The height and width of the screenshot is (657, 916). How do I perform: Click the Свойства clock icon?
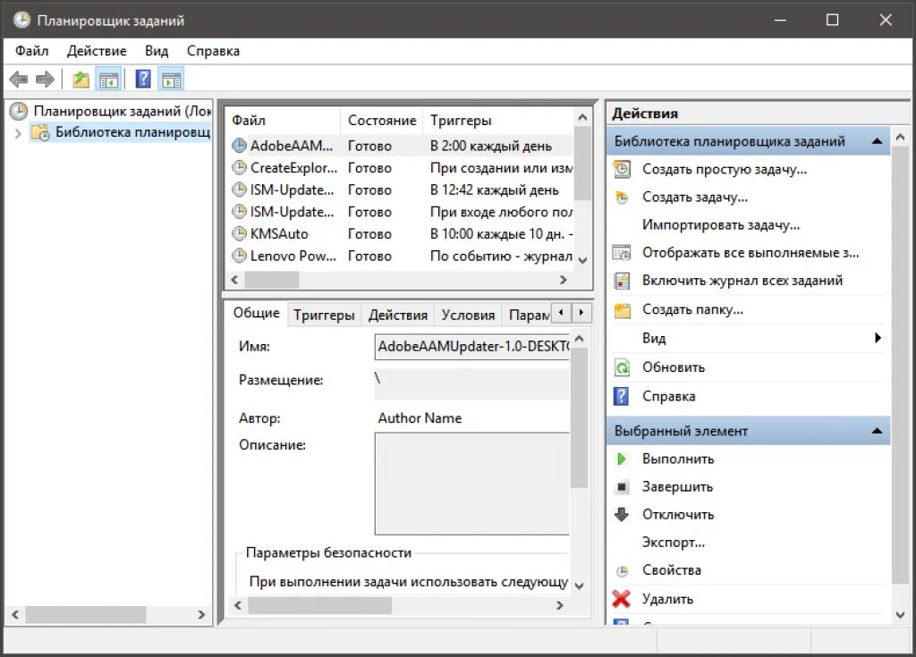(623, 570)
